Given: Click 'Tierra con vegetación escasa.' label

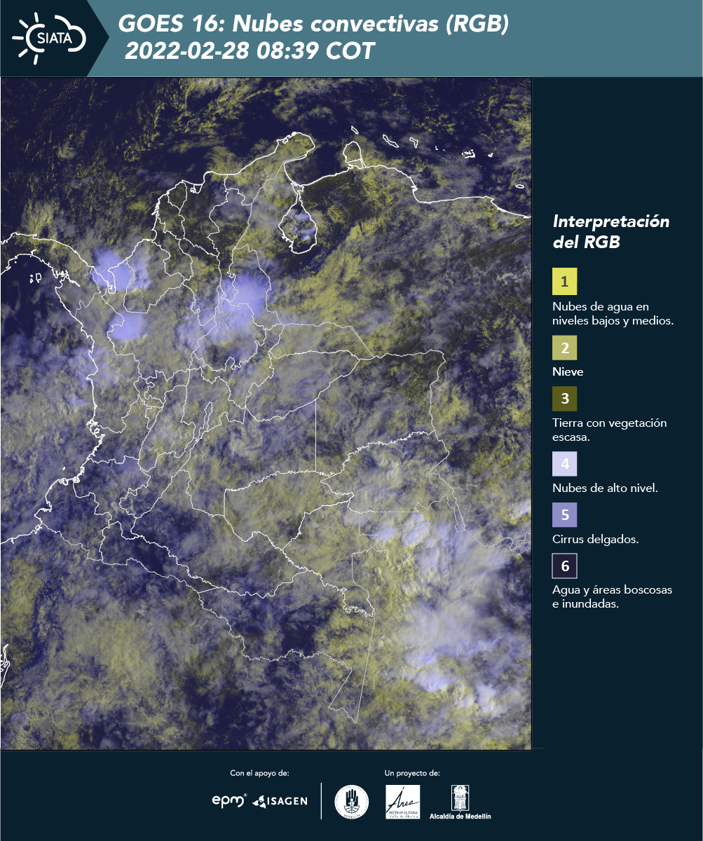Looking at the screenshot, I should pyautogui.click(x=609, y=430).
